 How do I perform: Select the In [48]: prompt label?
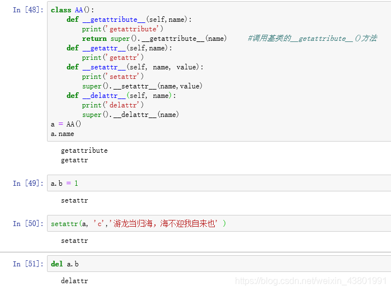point(28,10)
